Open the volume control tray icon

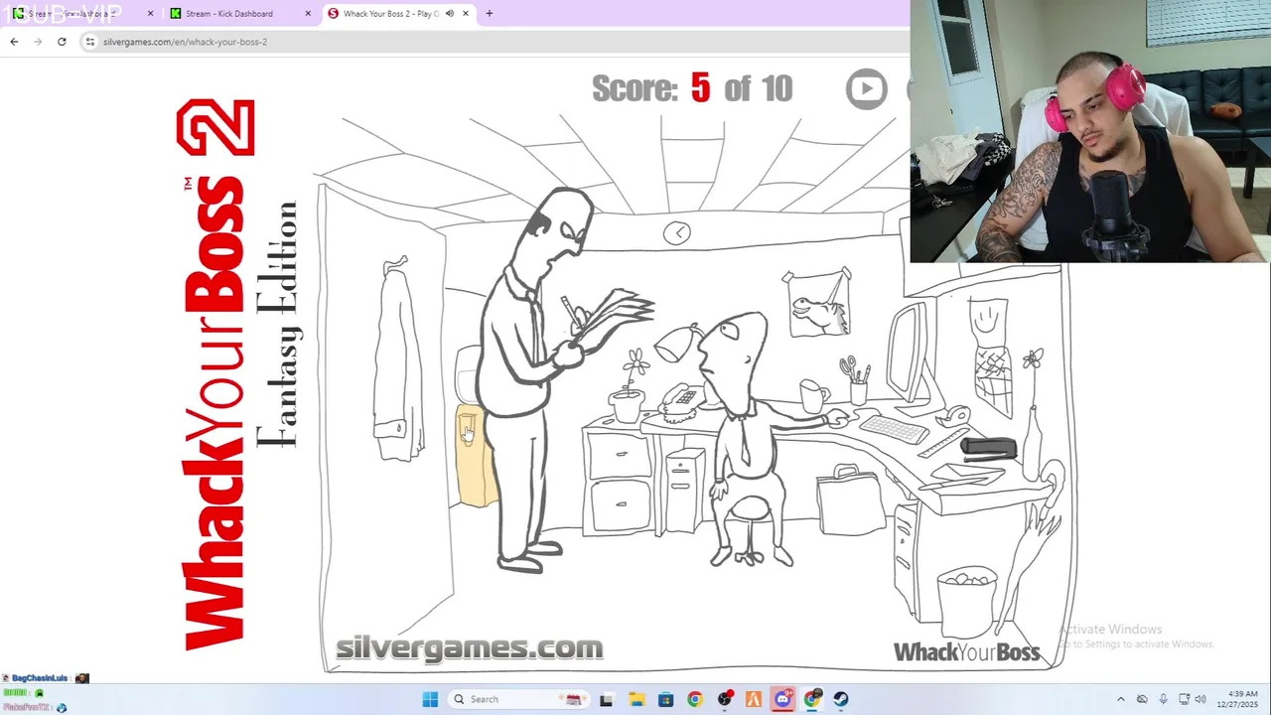[x=1200, y=699]
